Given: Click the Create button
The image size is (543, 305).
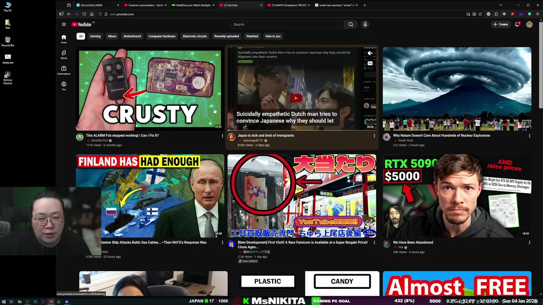Looking at the screenshot, I should click(x=501, y=25).
